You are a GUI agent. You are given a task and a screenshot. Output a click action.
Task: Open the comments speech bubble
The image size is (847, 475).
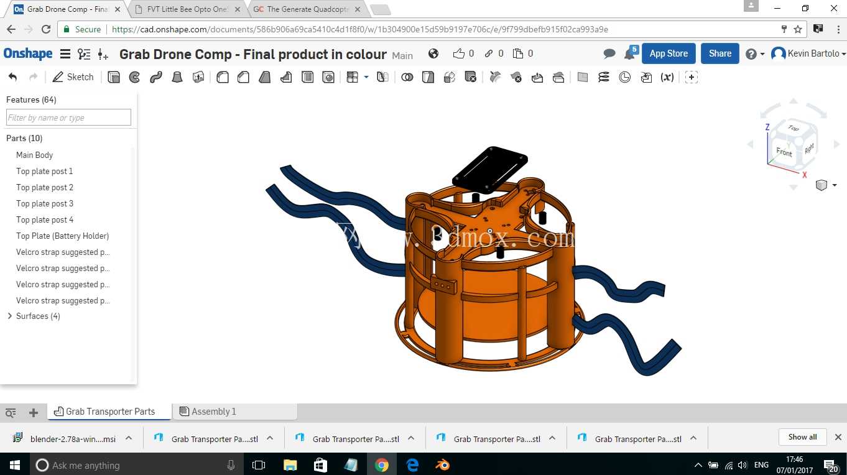click(609, 54)
